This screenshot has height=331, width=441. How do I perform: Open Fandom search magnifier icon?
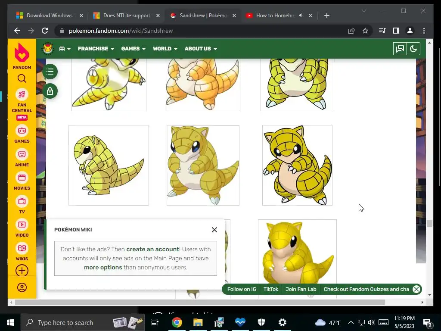pos(22,78)
